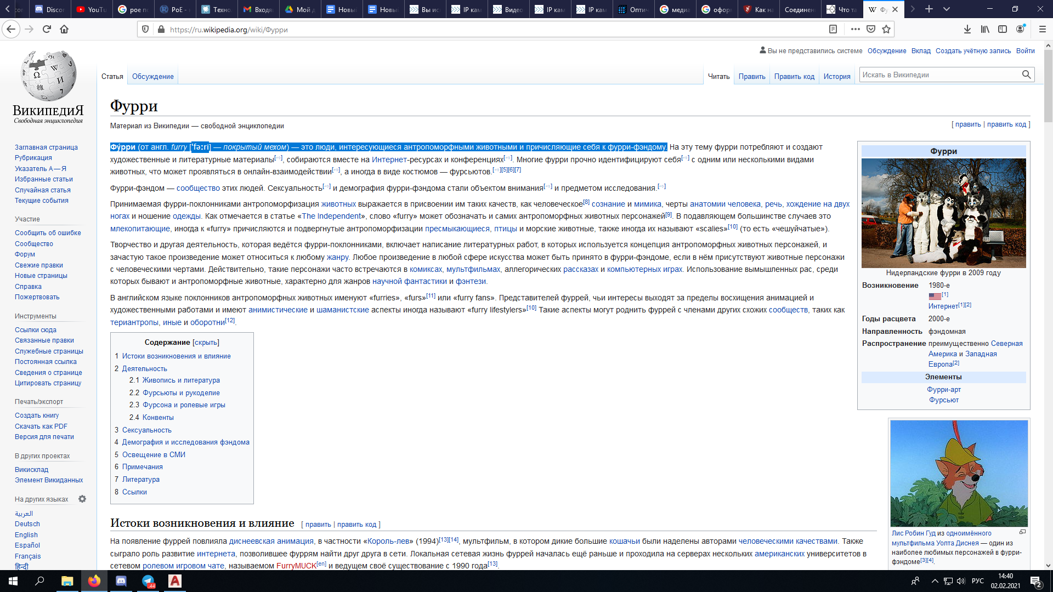Open language settings gear icon
The height and width of the screenshot is (592, 1053).
pyautogui.click(x=82, y=499)
